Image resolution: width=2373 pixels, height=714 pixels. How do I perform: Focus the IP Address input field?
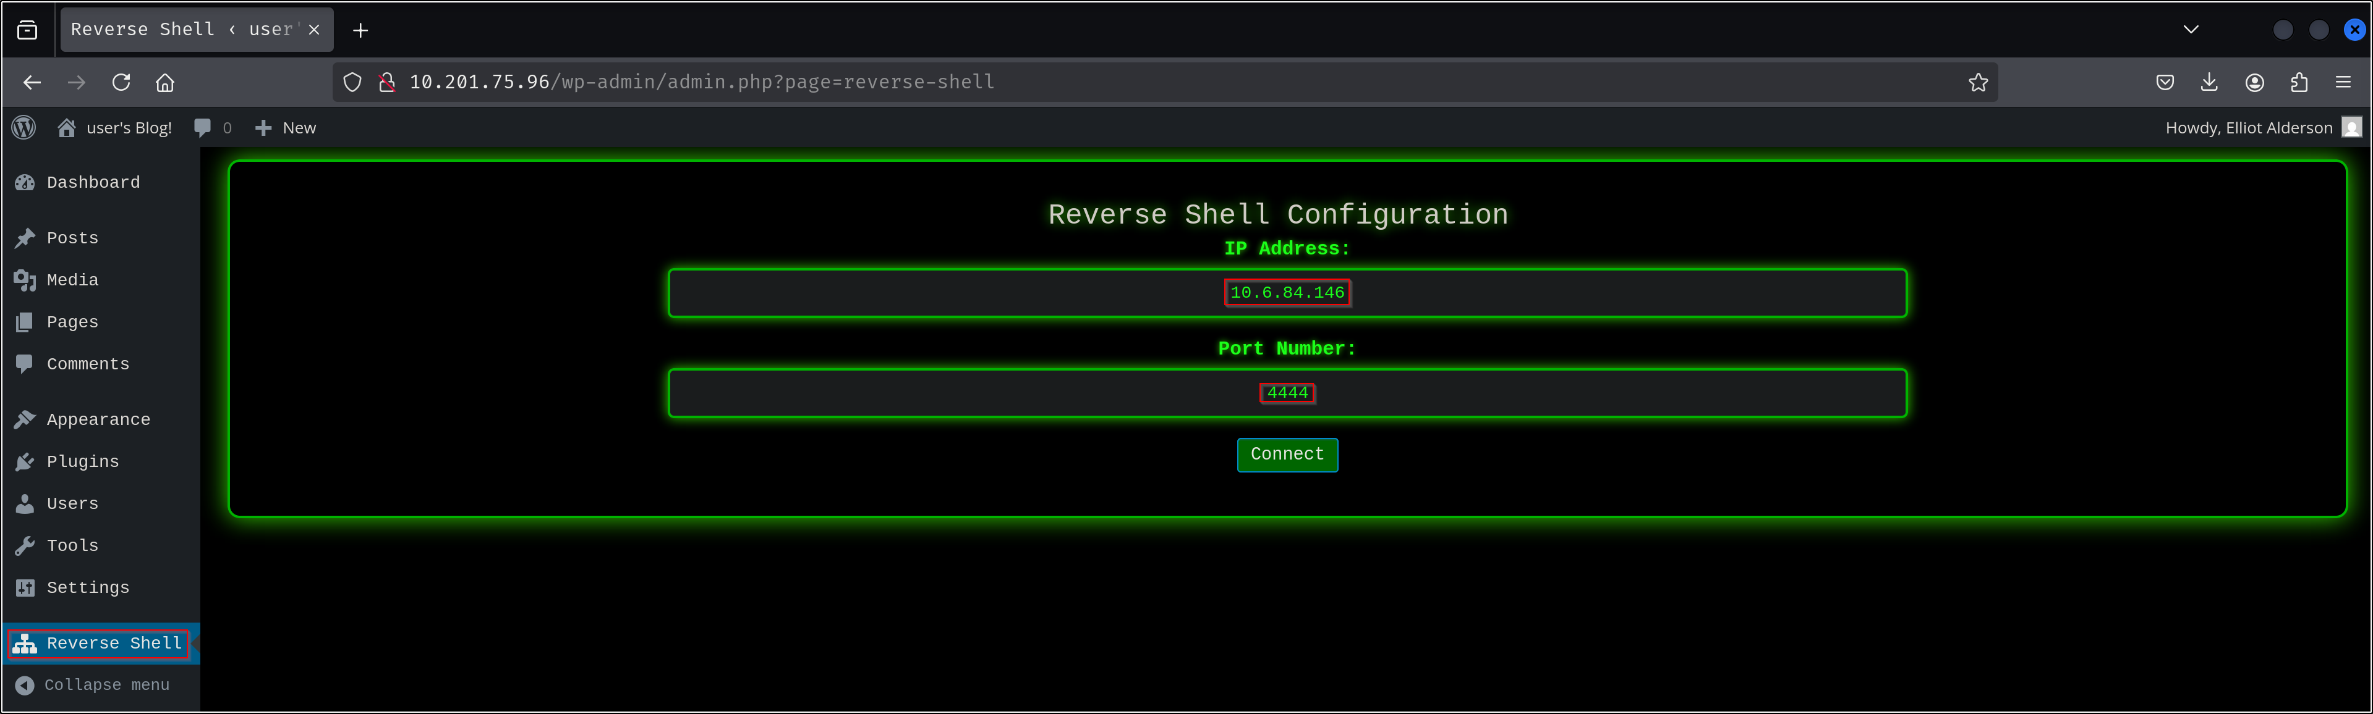[x=1286, y=293]
